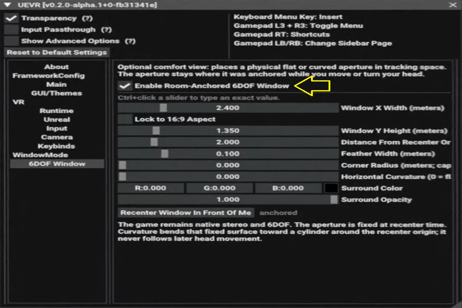Click the UEVR version title text

(x=87, y=5)
